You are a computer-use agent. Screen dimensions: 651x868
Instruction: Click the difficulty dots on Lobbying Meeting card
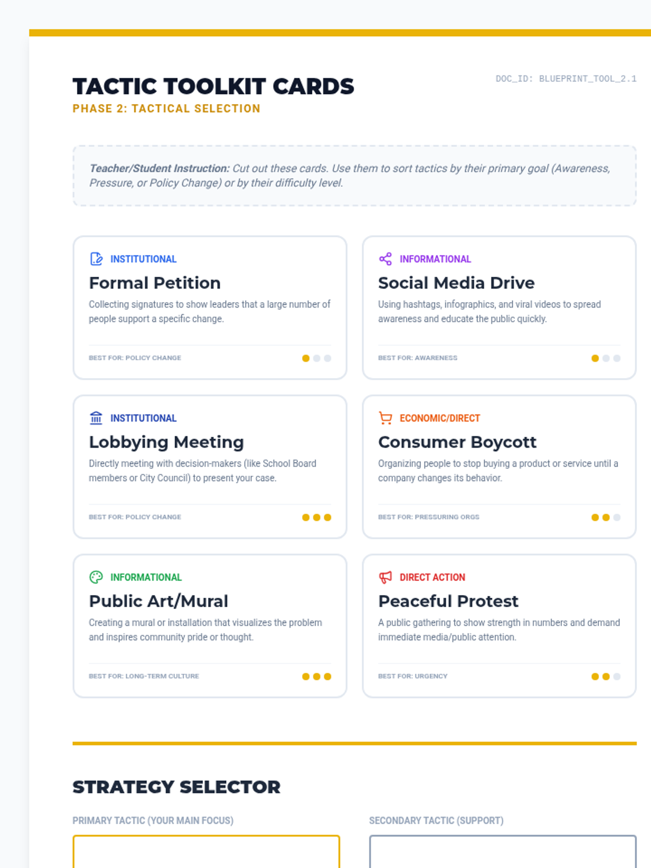(x=317, y=518)
